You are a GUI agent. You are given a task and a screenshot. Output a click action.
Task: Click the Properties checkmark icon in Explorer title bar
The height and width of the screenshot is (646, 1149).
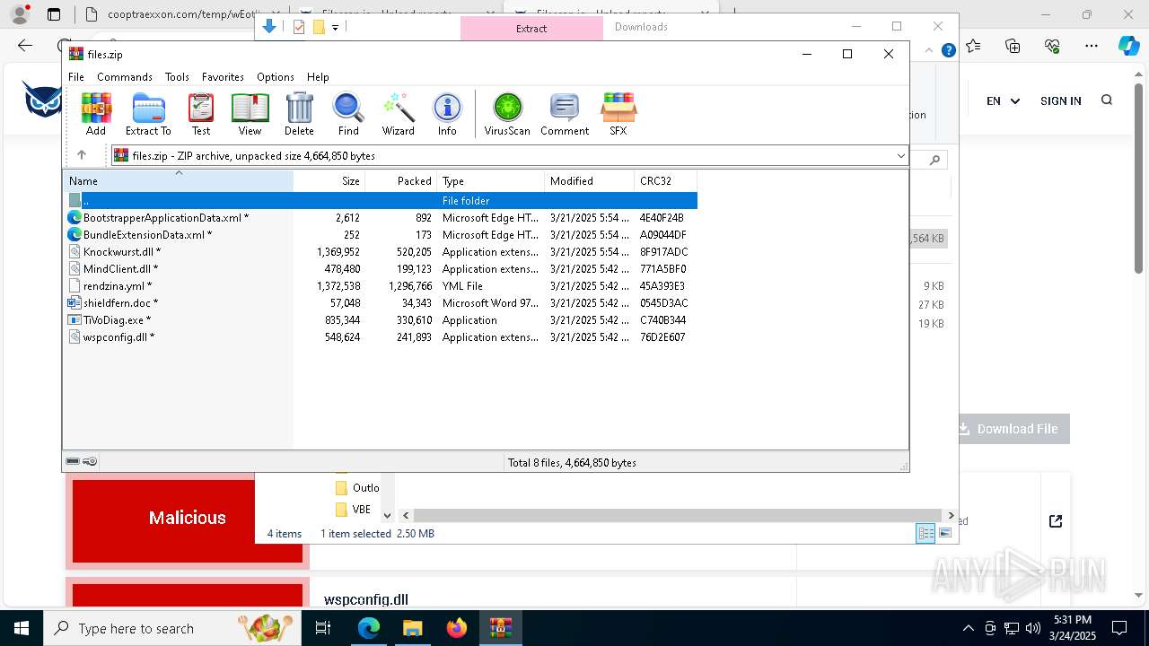point(299,27)
